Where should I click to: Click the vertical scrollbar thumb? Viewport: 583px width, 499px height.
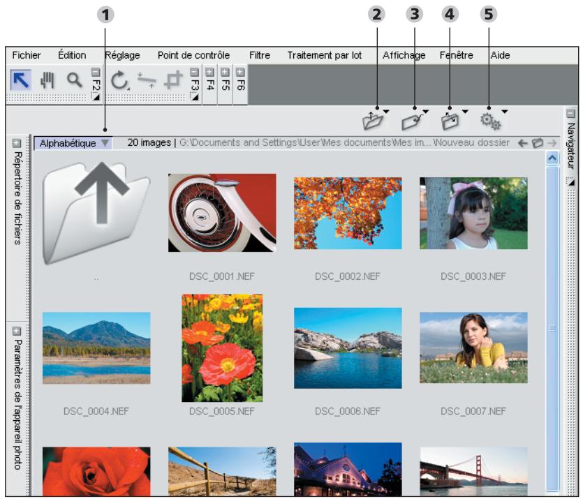point(552,328)
